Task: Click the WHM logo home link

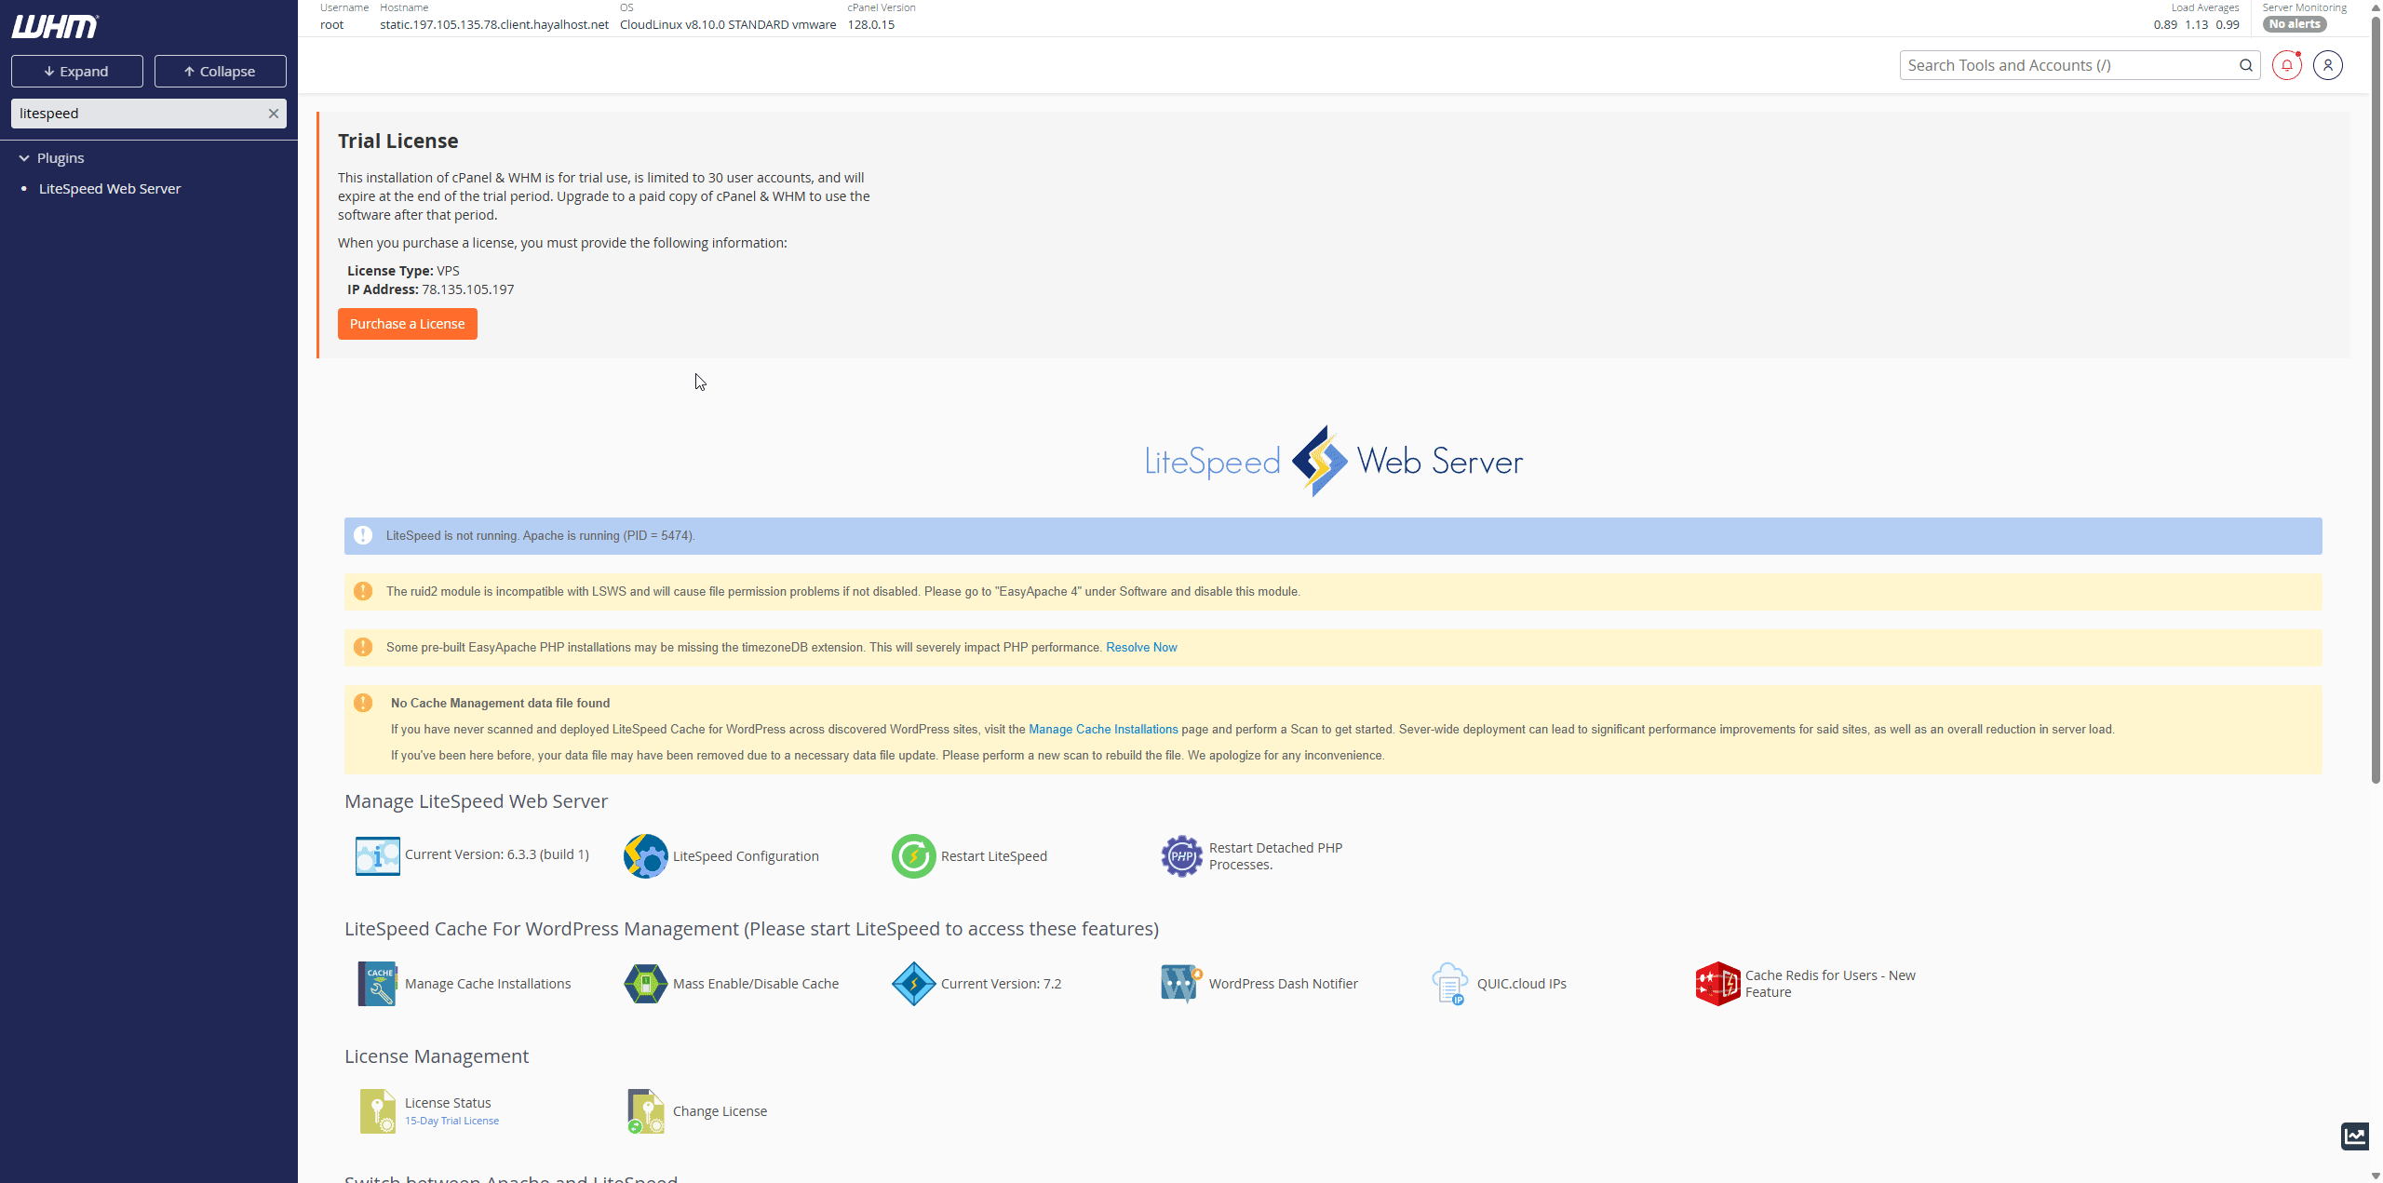Action: (x=55, y=26)
